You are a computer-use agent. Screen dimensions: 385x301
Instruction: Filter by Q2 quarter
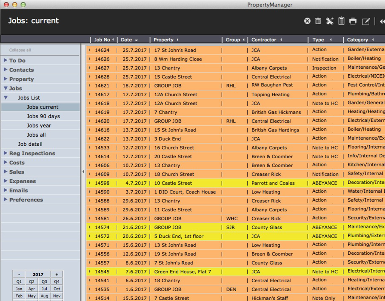[x=32, y=281]
